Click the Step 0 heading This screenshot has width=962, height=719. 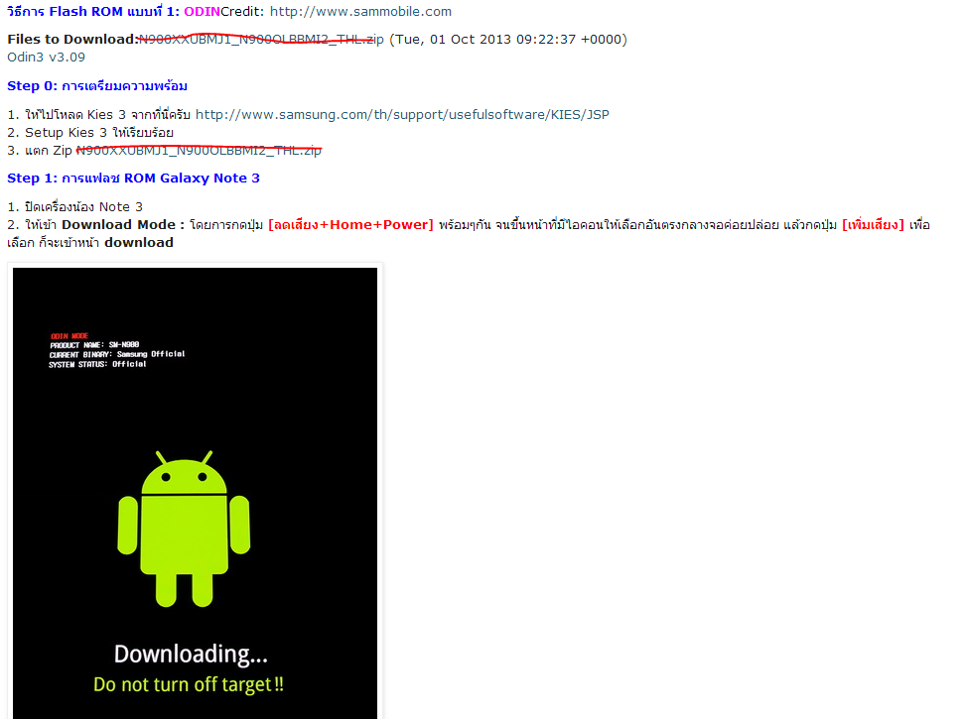pos(97,86)
